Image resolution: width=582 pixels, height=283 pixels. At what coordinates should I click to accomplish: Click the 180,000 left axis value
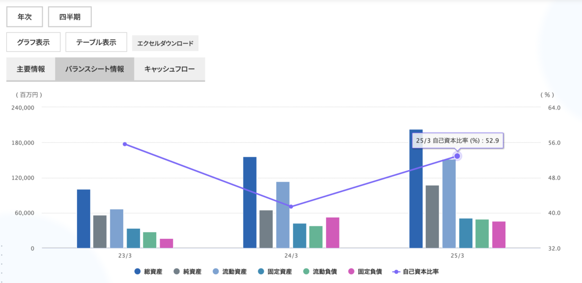tap(22, 143)
